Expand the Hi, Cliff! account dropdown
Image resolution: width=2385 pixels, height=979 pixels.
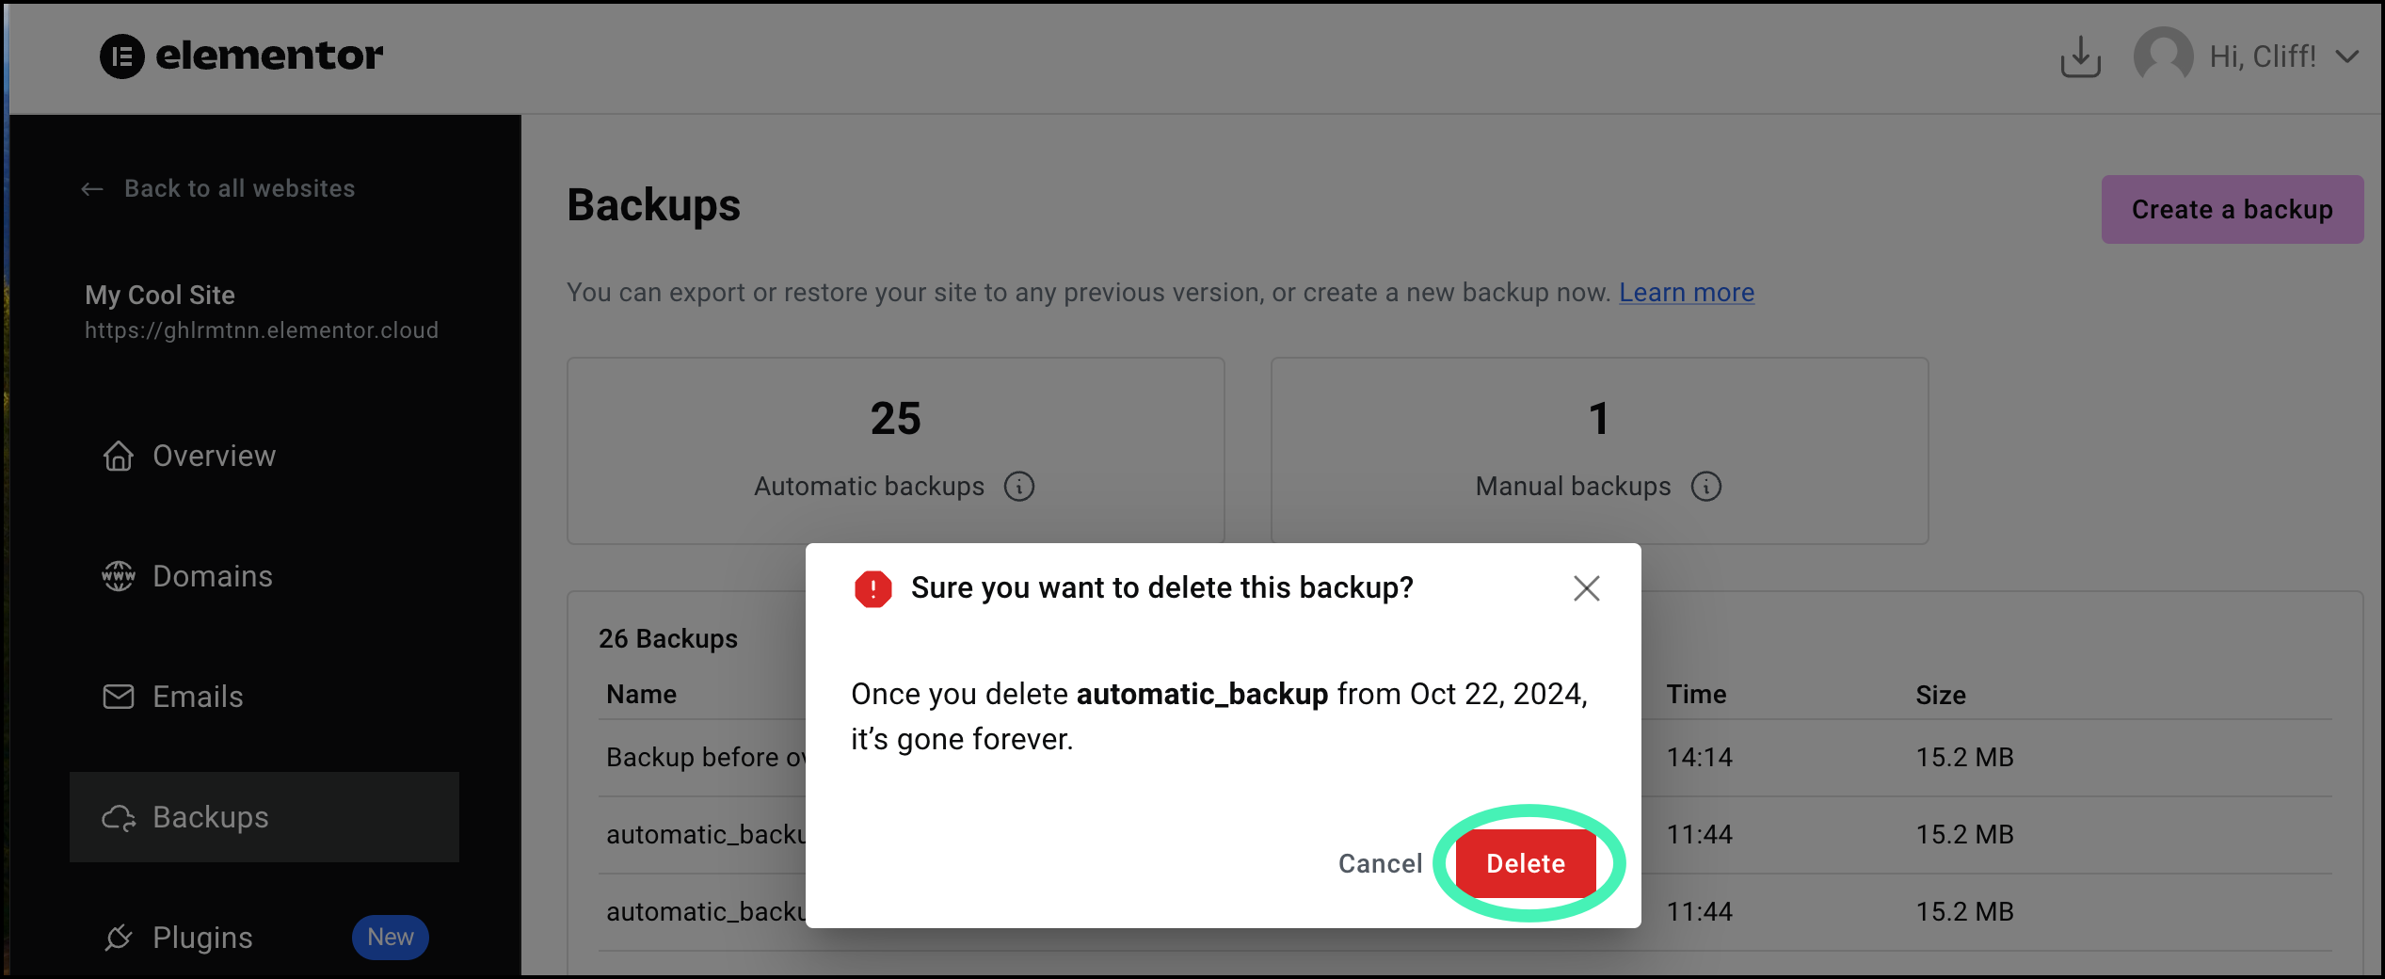[2347, 56]
